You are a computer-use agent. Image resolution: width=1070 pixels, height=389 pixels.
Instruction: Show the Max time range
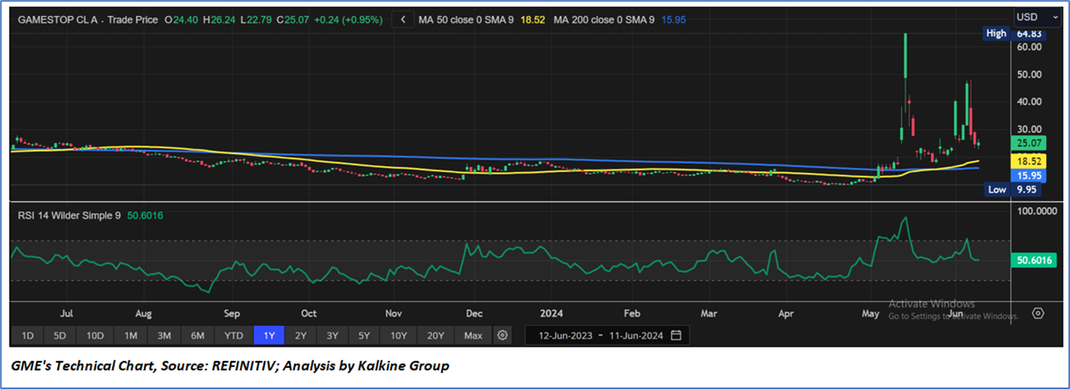473,335
